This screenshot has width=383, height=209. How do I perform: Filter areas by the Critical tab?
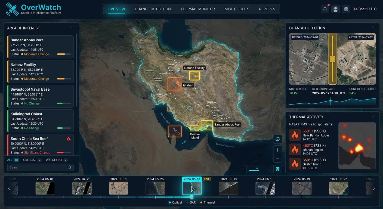click(29, 160)
